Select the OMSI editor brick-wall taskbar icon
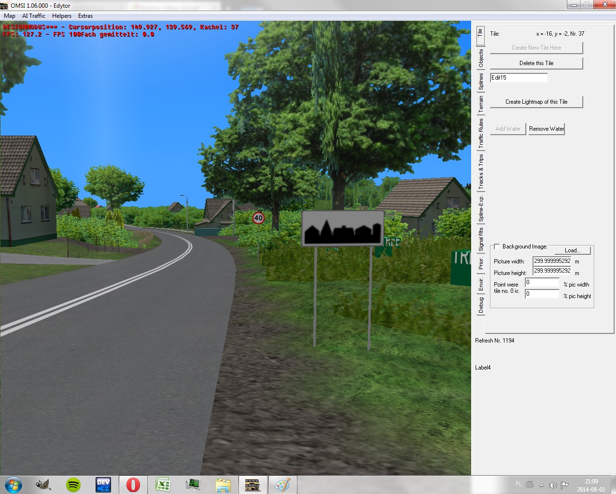The image size is (616, 494). click(252, 484)
